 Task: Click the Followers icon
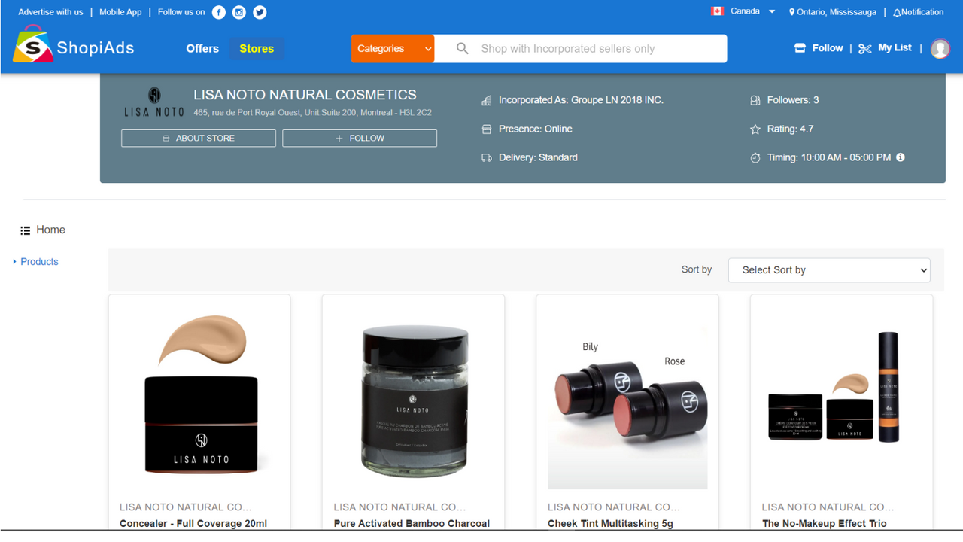(x=755, y=100)
